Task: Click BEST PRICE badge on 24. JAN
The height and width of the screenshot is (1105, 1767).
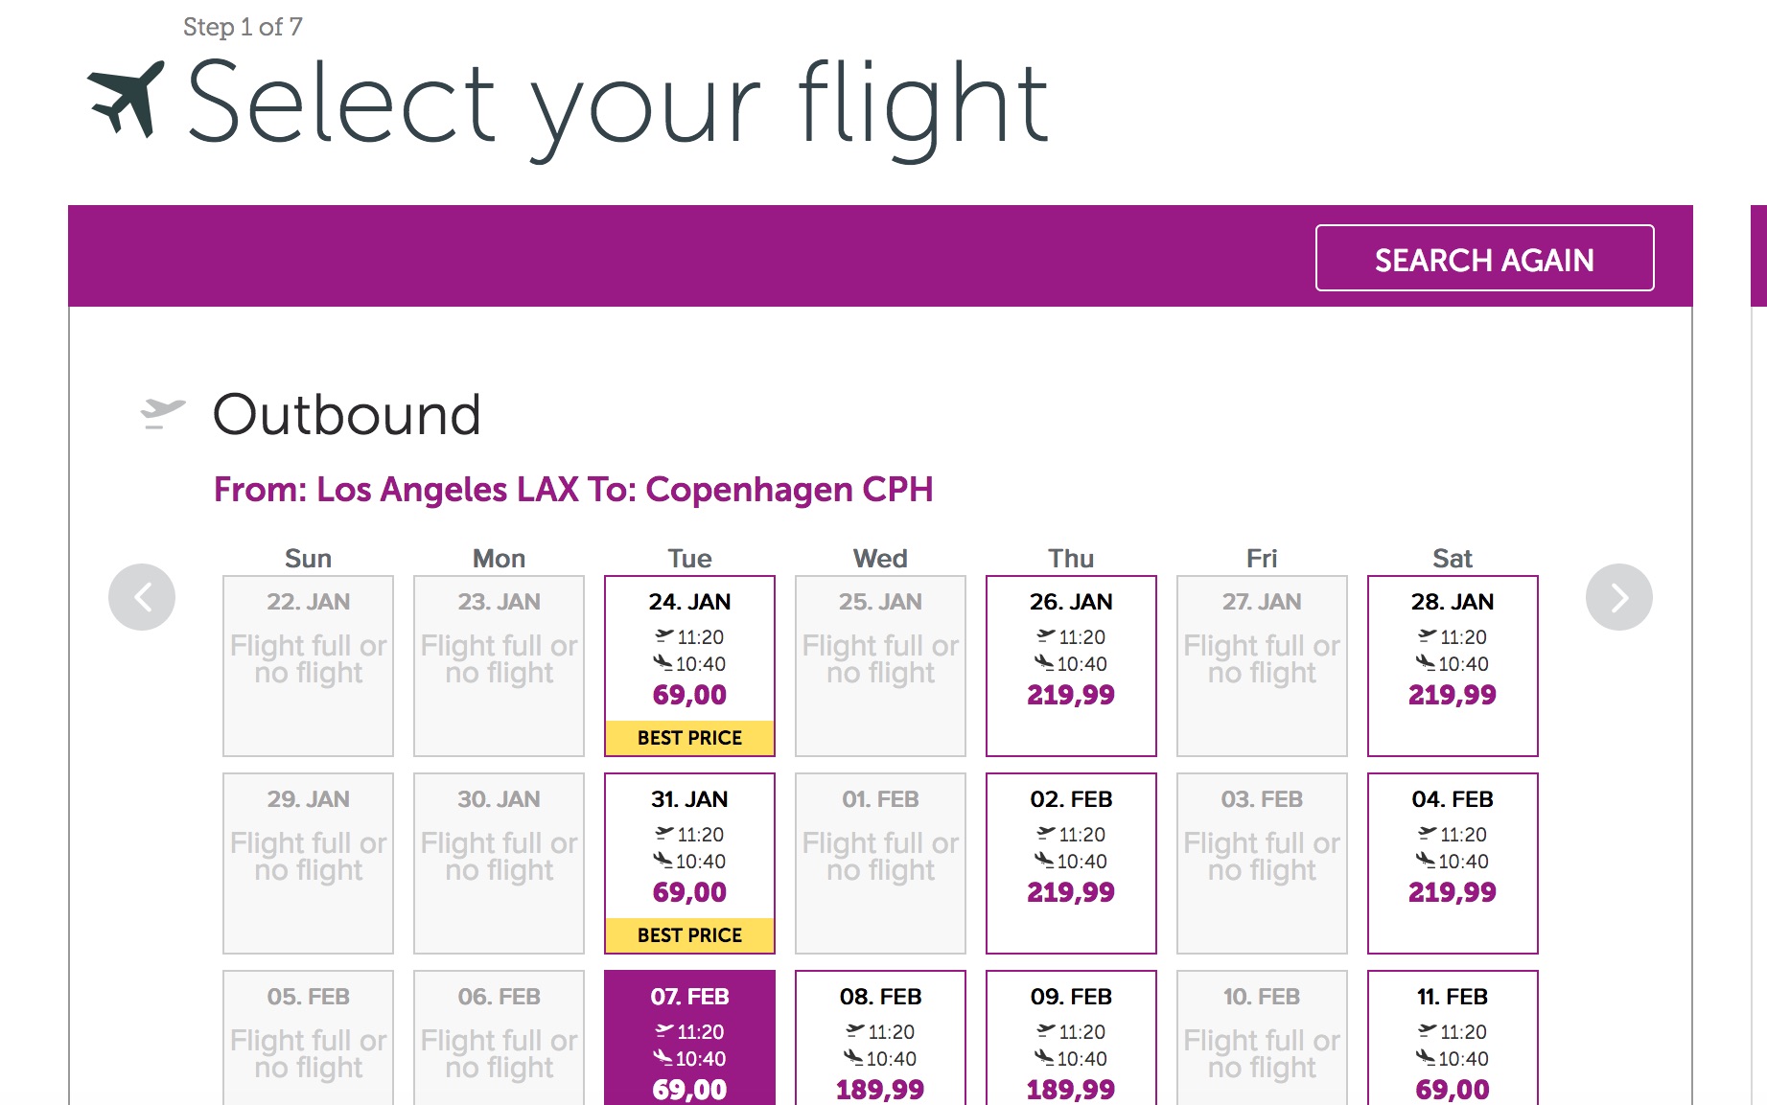Action: 689,738
